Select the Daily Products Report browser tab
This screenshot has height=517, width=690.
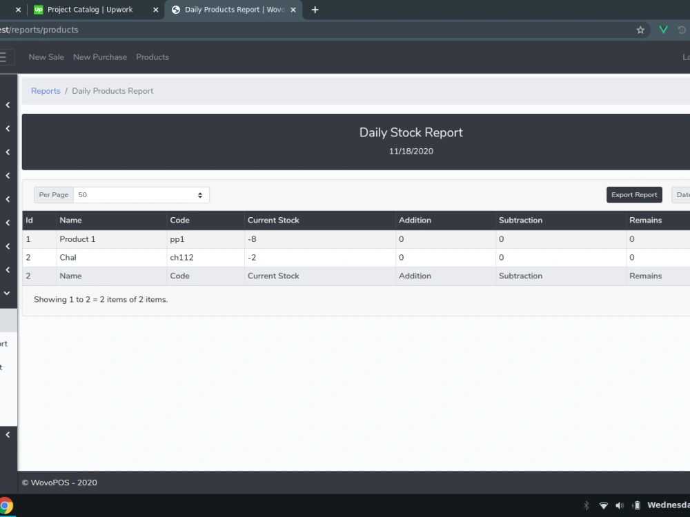[234, 10]
